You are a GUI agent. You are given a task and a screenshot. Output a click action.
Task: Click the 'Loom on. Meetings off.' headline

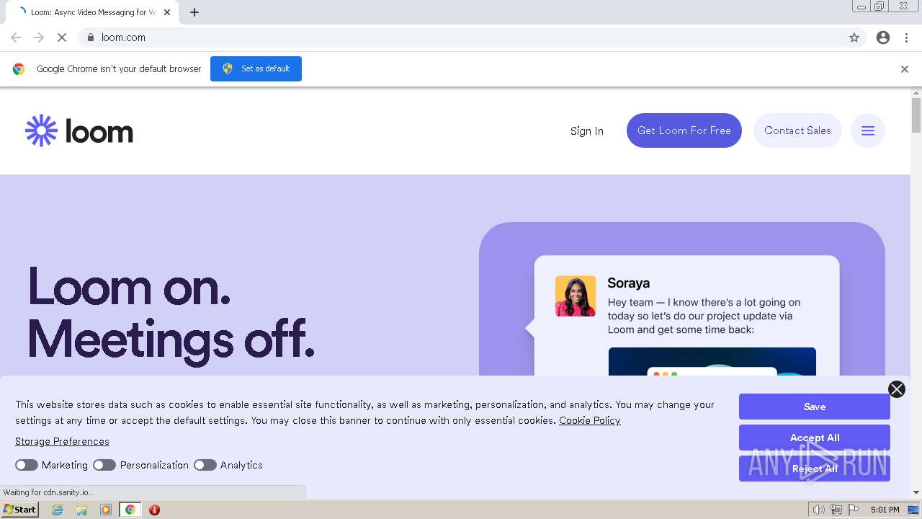pyautogui.click(x=171, y=312)
